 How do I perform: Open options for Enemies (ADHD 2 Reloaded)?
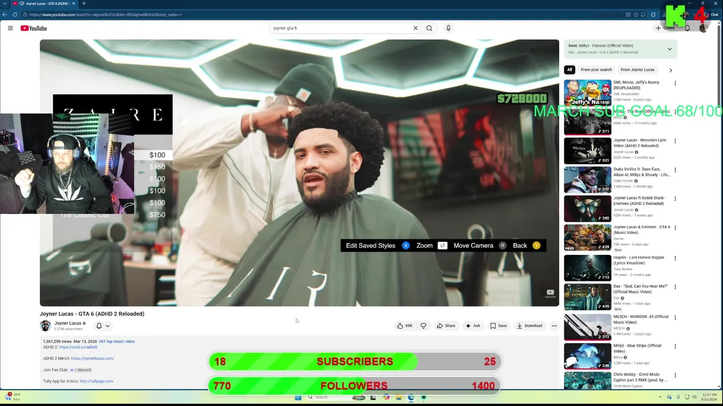click(675, 198)
